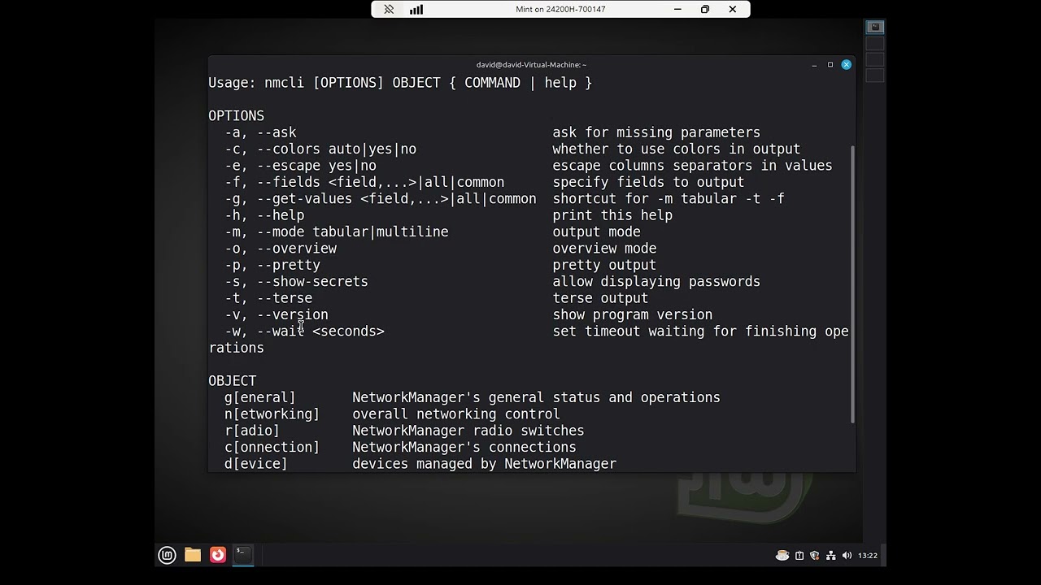
Task: Click the 'c[onnection]' object entry
Action: pyautogui.click(x=272, y=448)
